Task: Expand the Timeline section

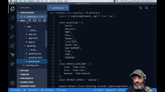Action: click(x=32, y=74)
